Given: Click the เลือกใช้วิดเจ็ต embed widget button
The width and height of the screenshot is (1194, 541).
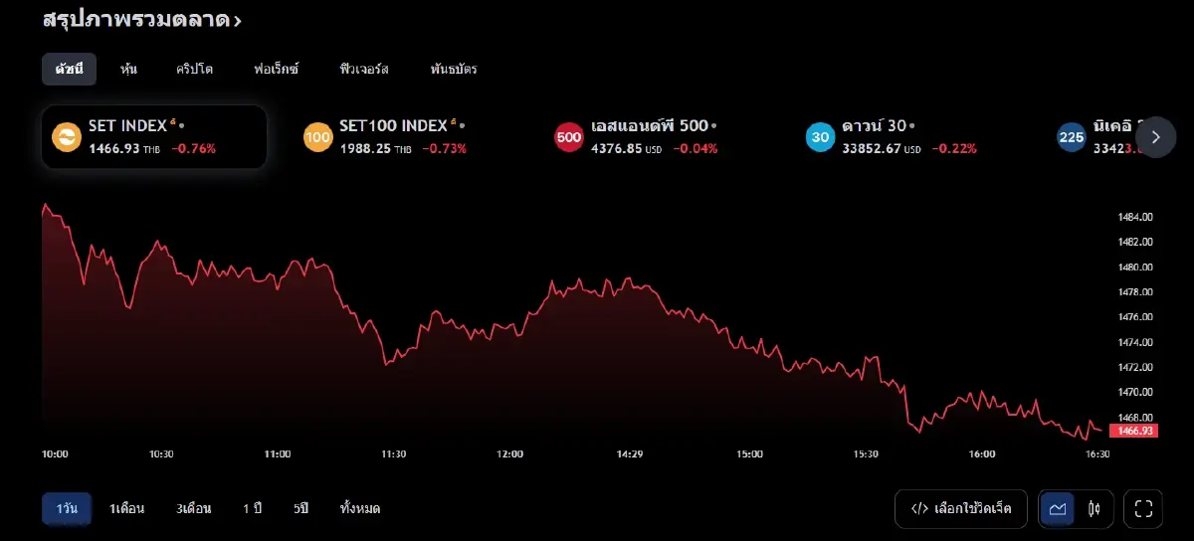Looking at the screenshot, I should click(961, 508).
